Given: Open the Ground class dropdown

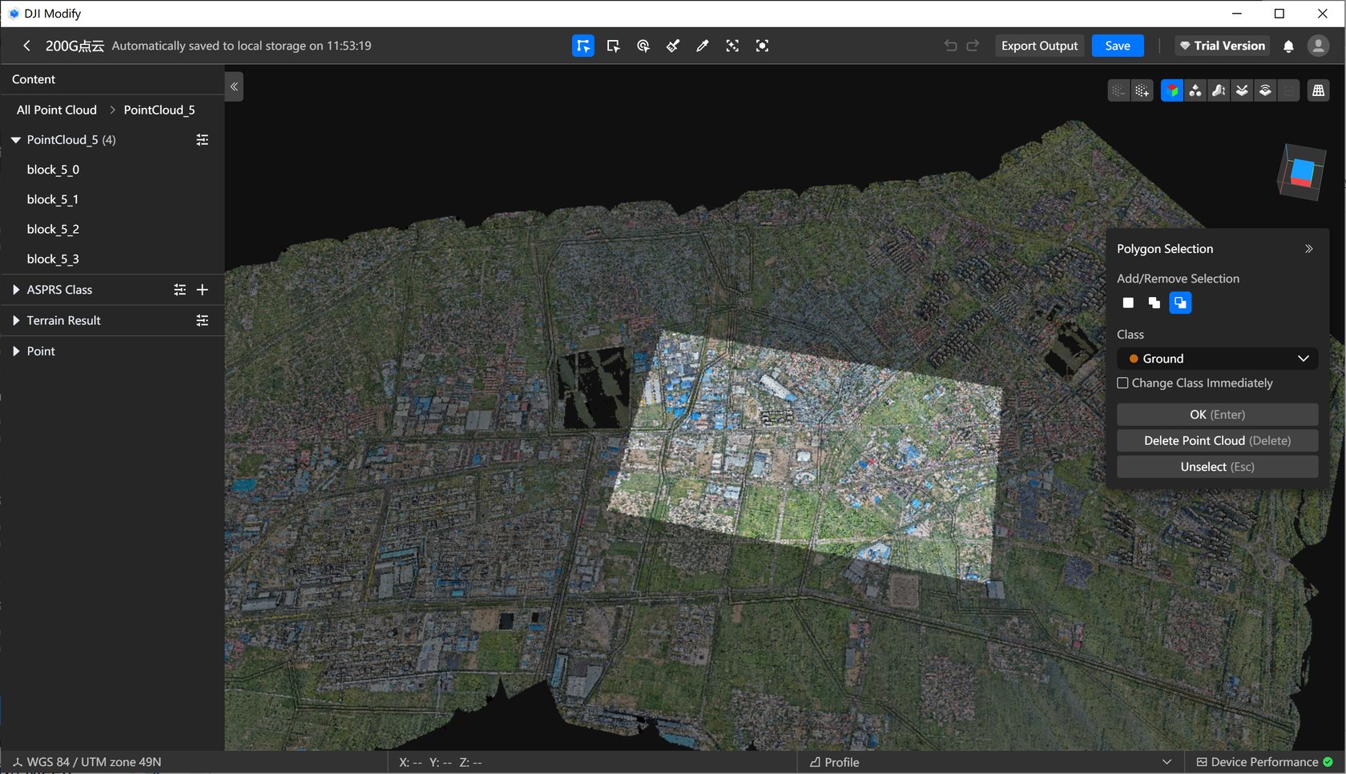Looking at the screenshot, I should coord(1216,359).
